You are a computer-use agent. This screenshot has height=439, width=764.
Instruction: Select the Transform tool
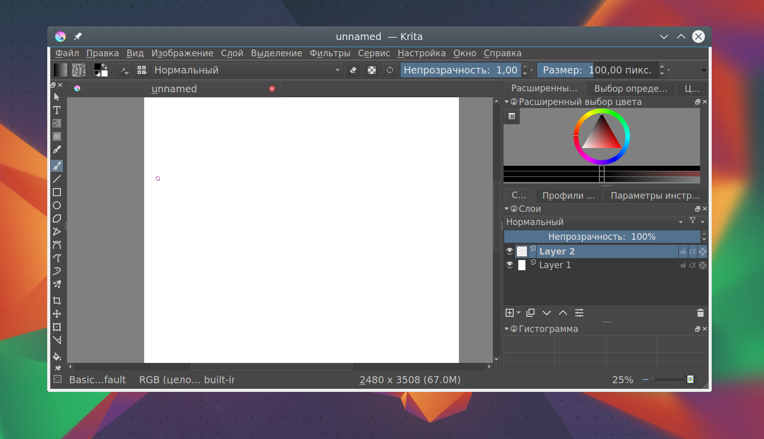click(x=57, y=327)
